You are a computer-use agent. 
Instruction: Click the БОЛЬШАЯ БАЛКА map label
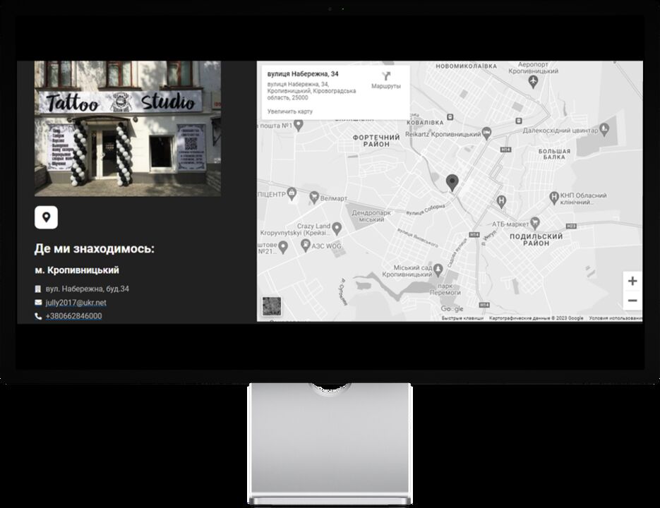[554, 154]
